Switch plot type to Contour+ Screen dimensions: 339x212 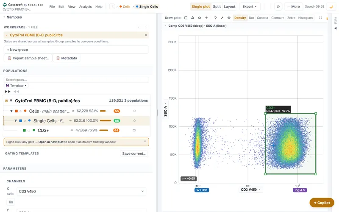[278, 18]
